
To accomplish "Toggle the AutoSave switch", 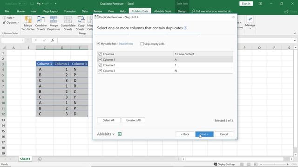I will pyautogui.click(x=22, y=4).
